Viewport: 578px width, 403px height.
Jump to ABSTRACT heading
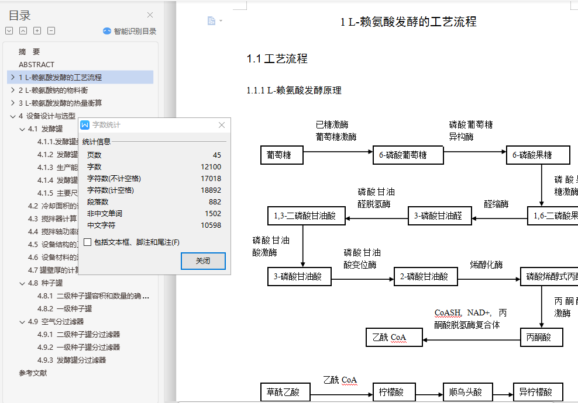(36, 64)
